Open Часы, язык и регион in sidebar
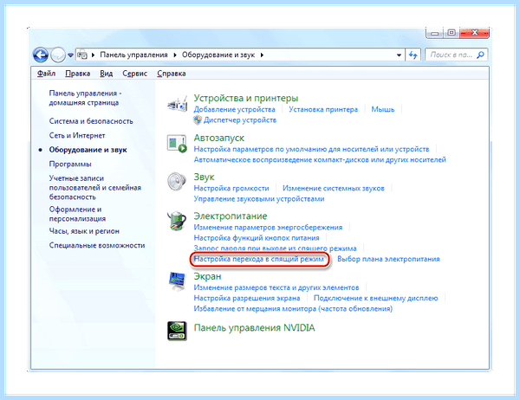This screenshot has height=400, width=520. click(x=84, y=231)
